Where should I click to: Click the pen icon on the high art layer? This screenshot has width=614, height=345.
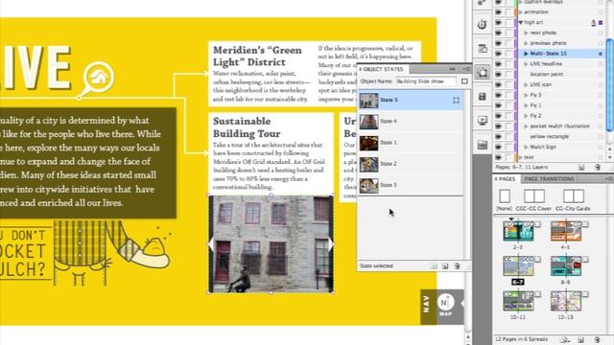point(594,23)
